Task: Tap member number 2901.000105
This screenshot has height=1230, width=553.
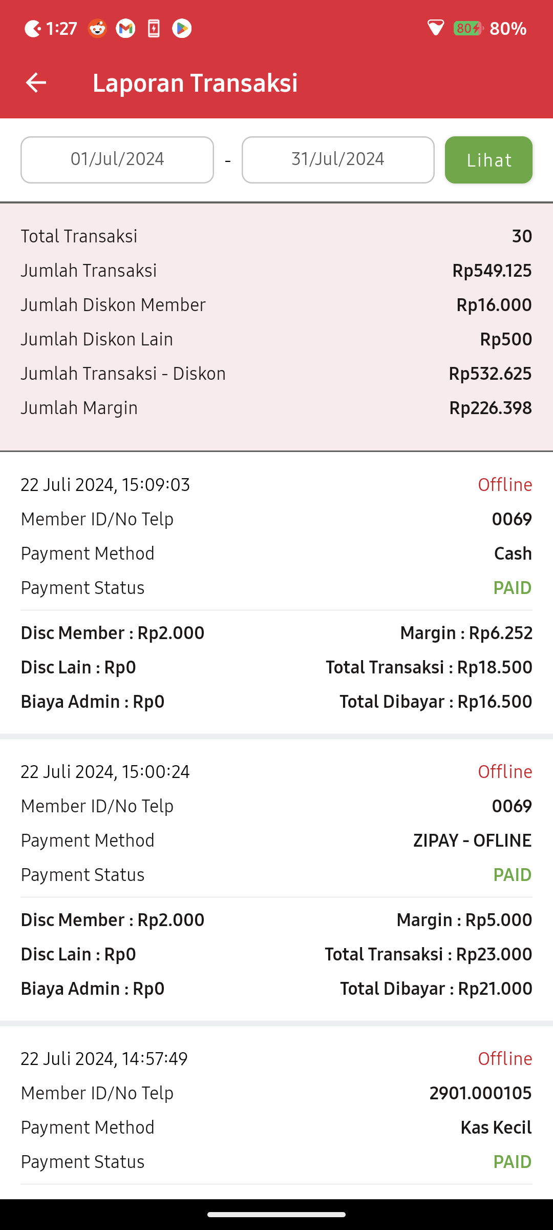Action: point(480,1093)
